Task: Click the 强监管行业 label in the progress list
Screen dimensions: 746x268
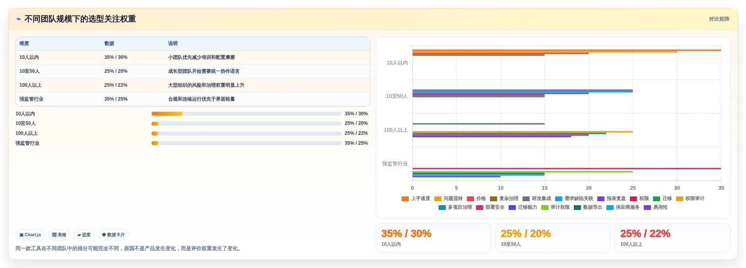Action: pyautogui.click(x=27, y=143)
